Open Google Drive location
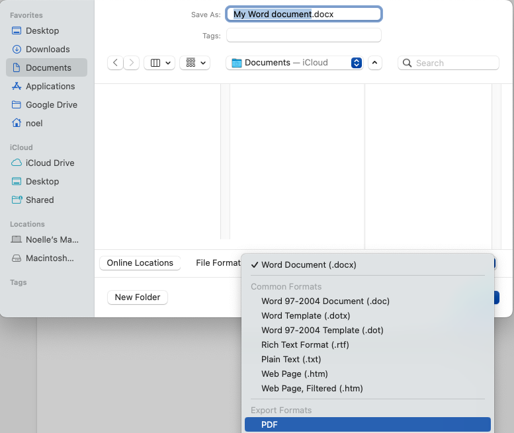514x433 pixels. click(x=46, y=105)
